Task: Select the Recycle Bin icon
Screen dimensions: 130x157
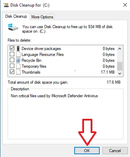Action: pyautogui.click(x=18, y=60)
